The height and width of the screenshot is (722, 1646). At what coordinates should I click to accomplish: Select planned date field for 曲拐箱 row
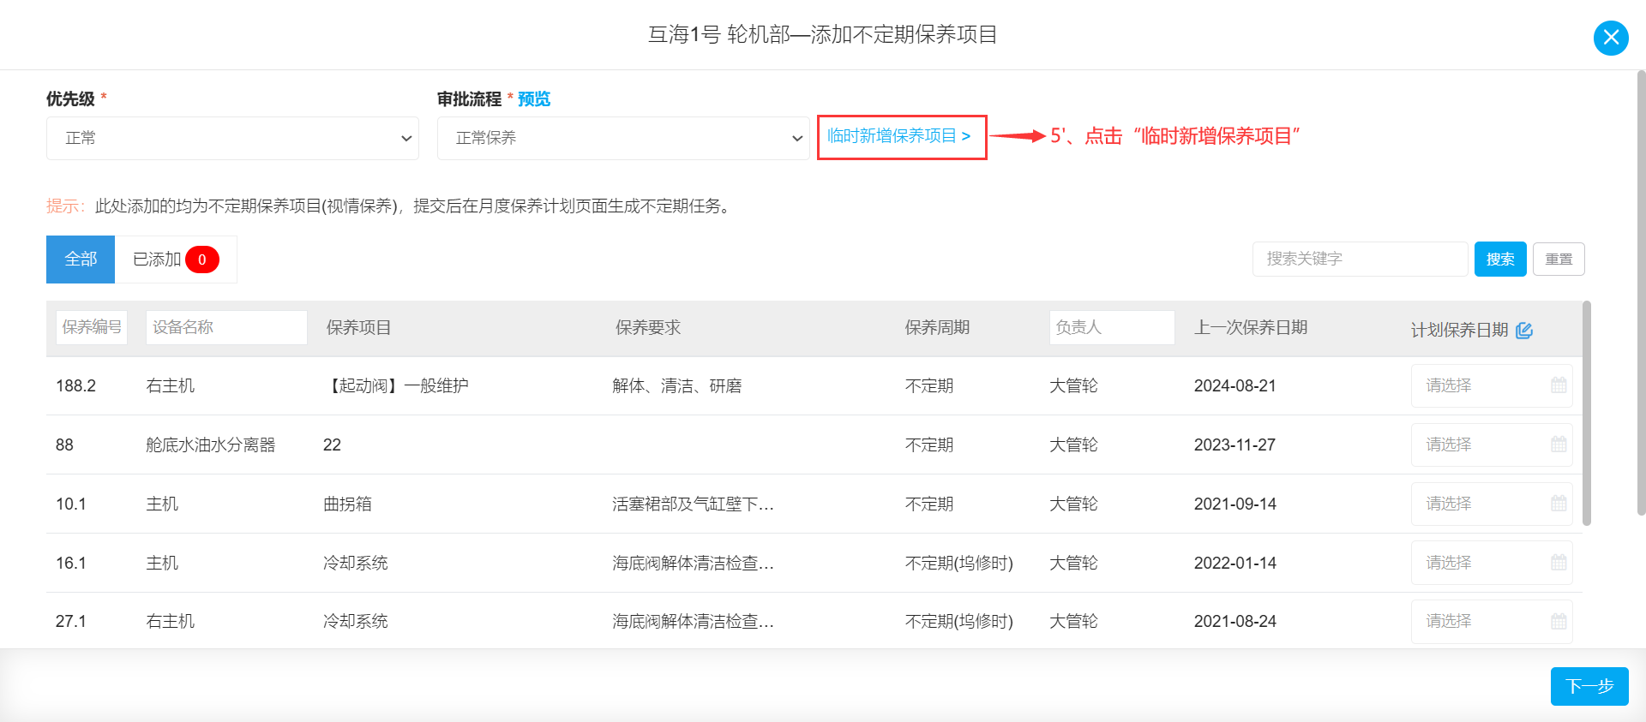click(1492, 504)
